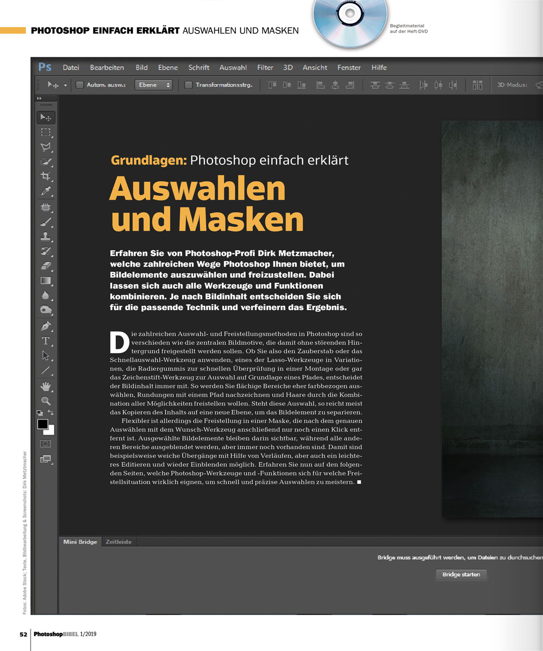Open the Bild menu
Image resolution: width=543 pixels, height=651 pixels.
pos(142,67)
